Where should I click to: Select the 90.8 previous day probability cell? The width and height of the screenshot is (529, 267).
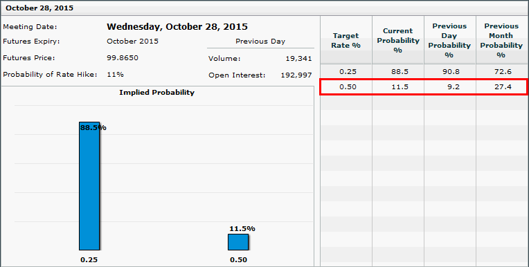(x=449, y=71)
